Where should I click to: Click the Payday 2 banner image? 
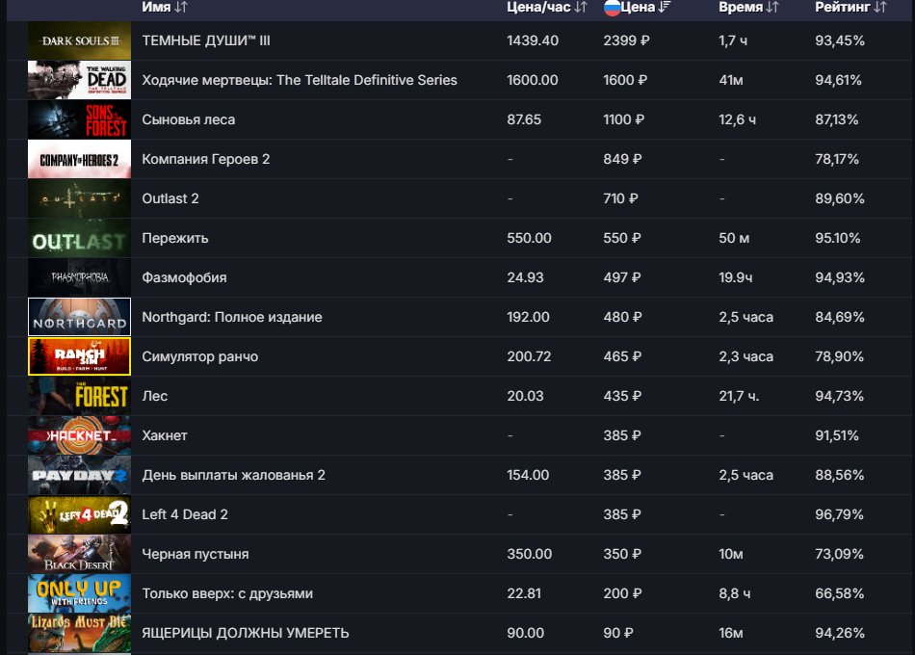[x=79, y=475]
